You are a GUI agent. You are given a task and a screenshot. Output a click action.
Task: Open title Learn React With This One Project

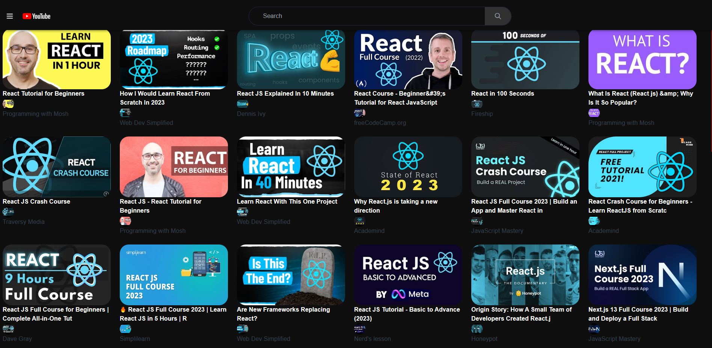point(287,201)
